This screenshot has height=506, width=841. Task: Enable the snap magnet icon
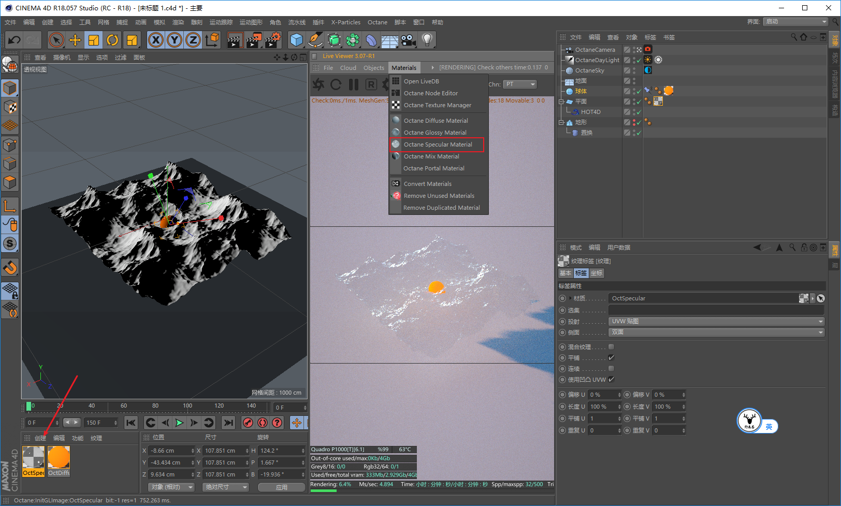(x=10, y=268)
